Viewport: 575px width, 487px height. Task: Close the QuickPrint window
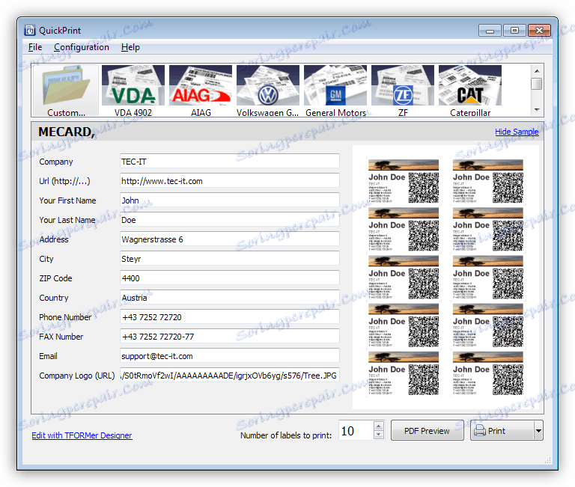point(539,31)
